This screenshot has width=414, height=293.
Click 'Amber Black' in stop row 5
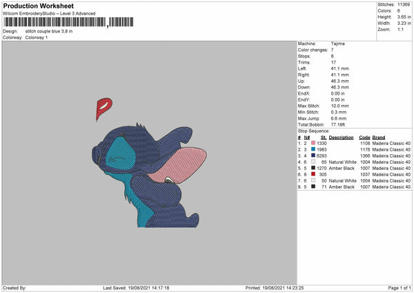click(342, 168)
